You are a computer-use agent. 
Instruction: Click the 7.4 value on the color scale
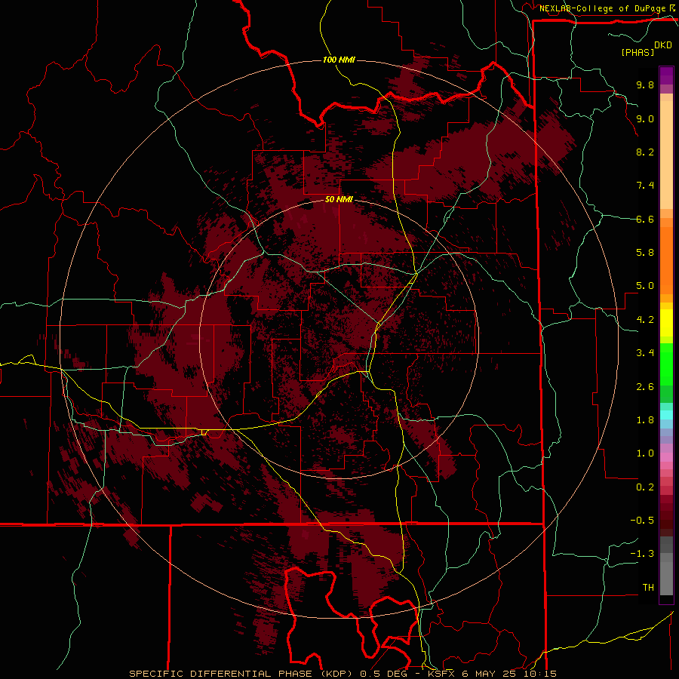[645, 186]
